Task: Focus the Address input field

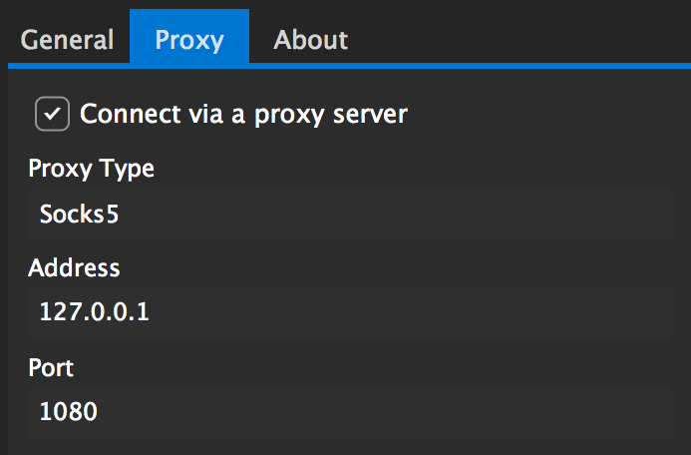Action: [x=351, y=313]
